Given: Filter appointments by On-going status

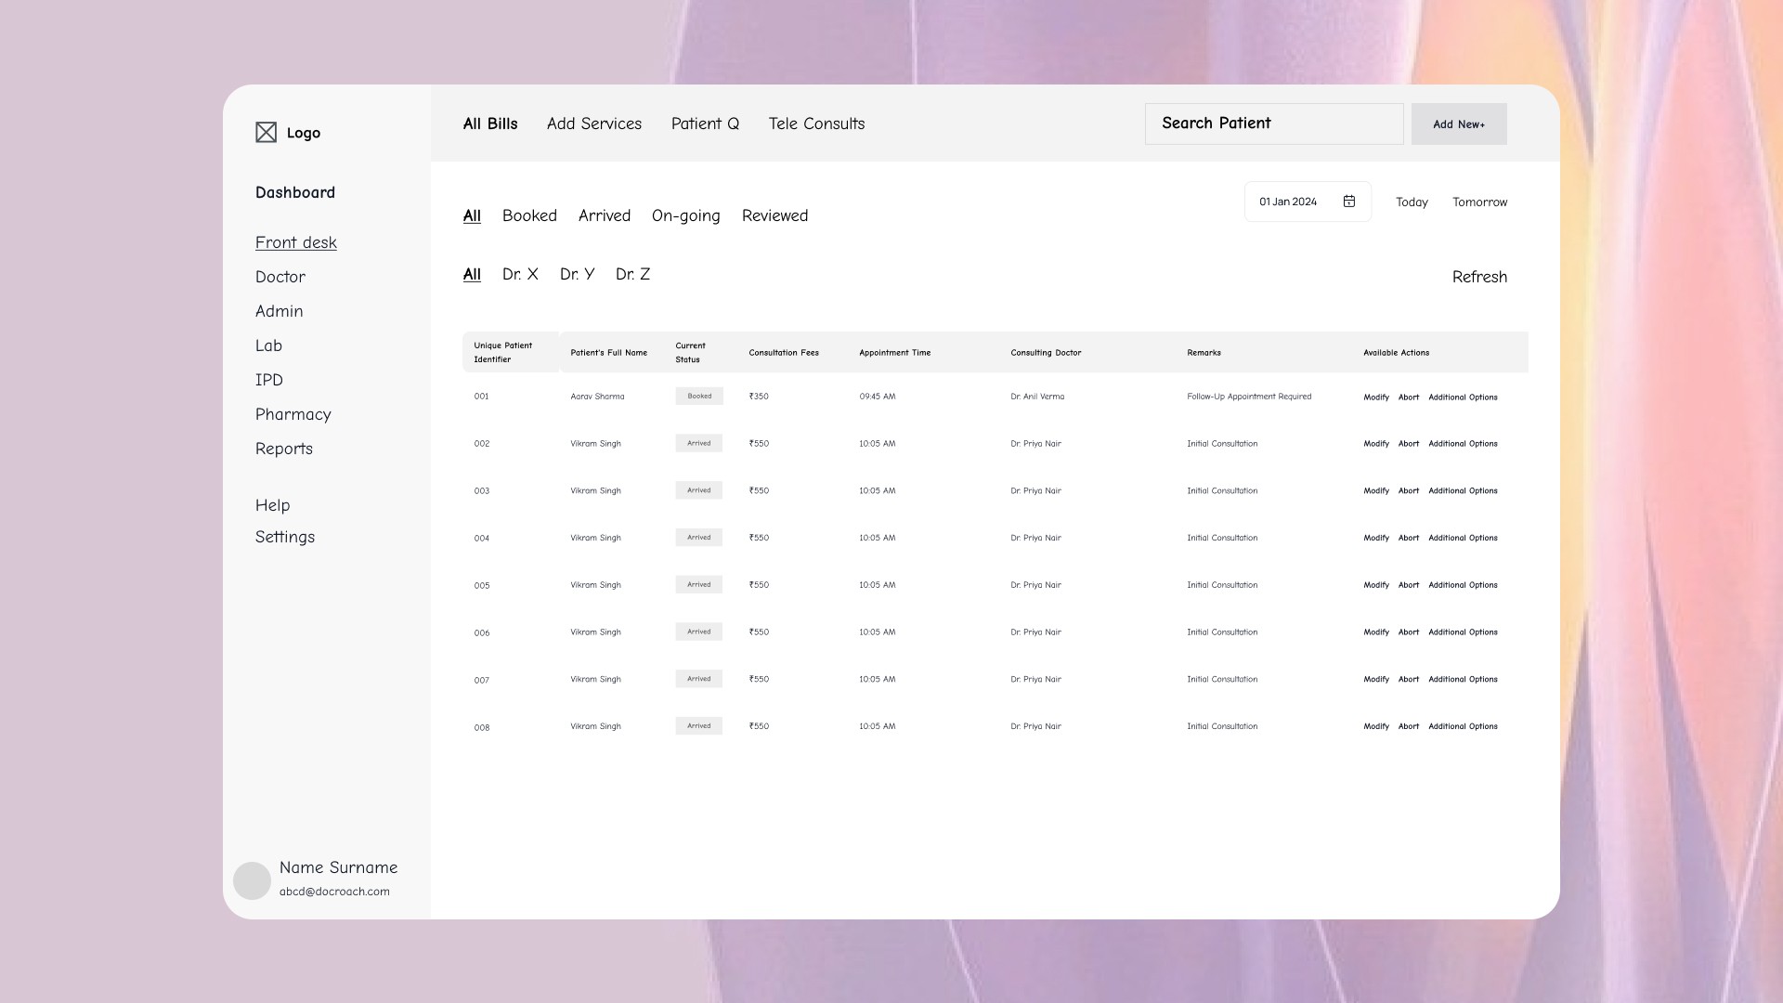Looking at the screenshot, I should tap(685, 215).
